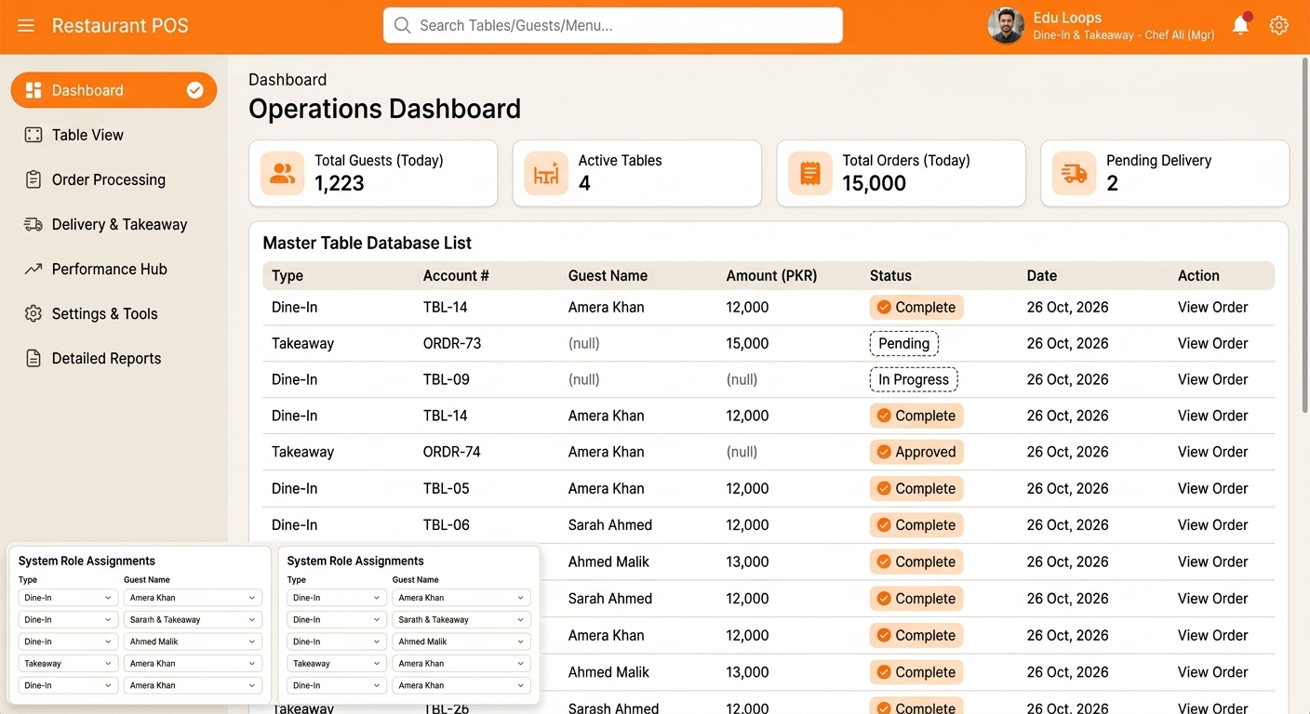This screenshot has height=714, width=1310.
Task: Click the magnifier icon in the search bar
Action: (x=402, y=26)
